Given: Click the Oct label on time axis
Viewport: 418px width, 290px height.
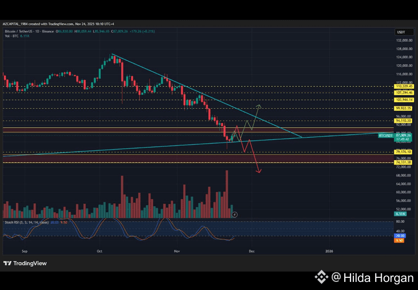Looking at the screenshot, I should (x=99, y=251).
